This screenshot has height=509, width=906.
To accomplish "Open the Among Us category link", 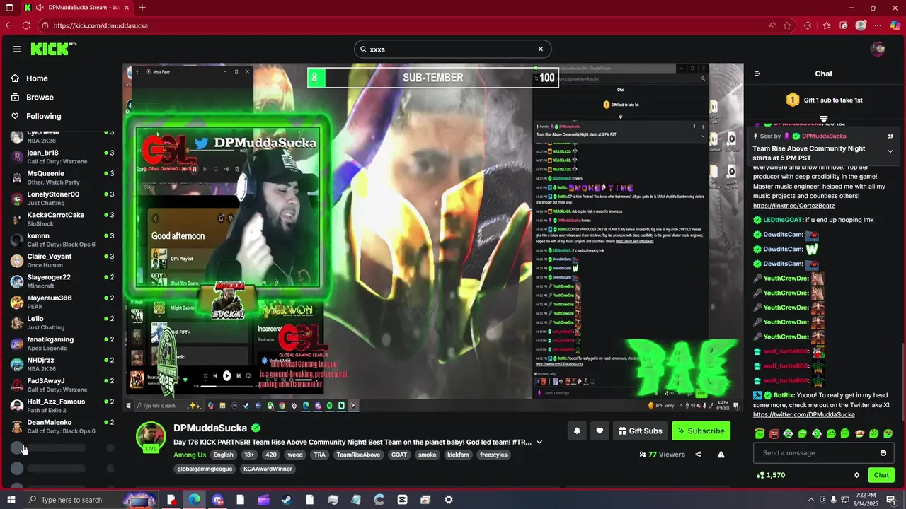I will pyautogui.click(x=190, y=455).
